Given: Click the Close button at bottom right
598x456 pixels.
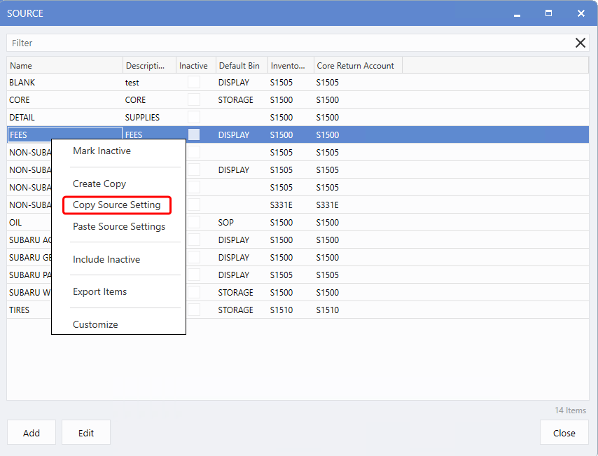Looking at the screenshot, I should coord(564,433).
